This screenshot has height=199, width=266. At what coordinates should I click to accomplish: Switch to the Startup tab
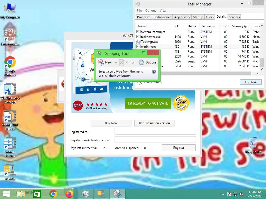tap(198, 17)
